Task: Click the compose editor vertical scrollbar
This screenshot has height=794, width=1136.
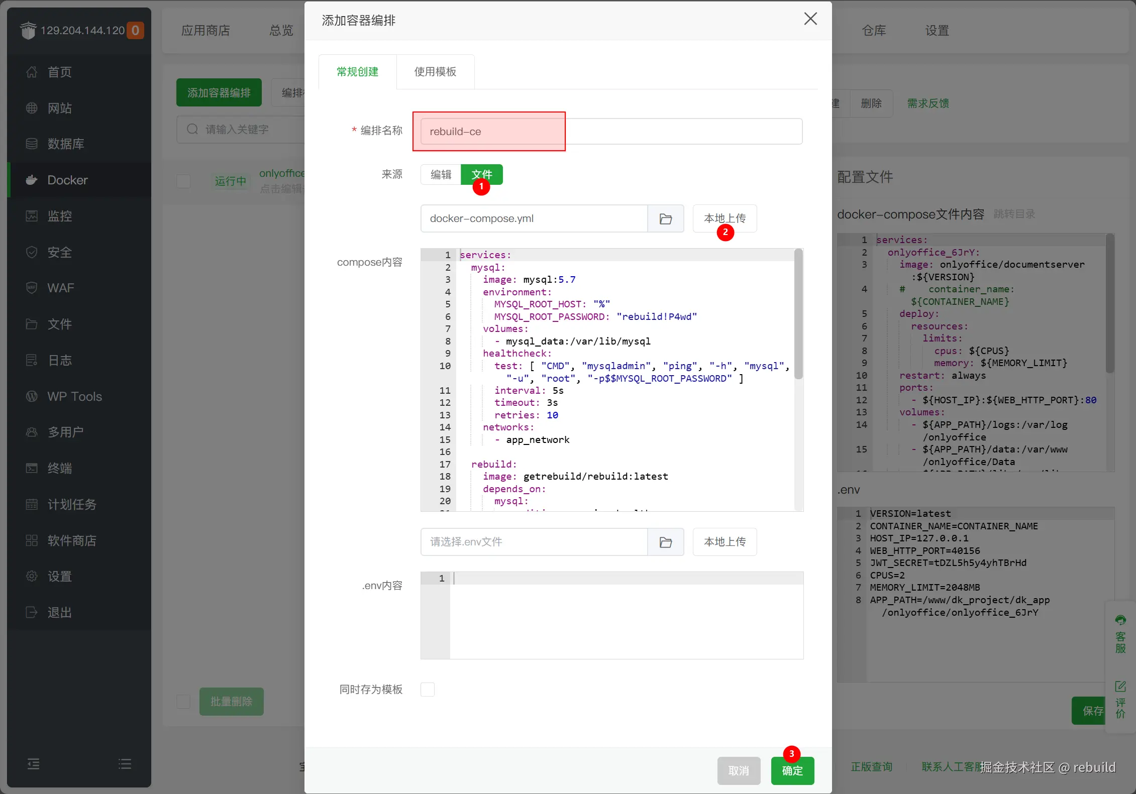Action: pos(798,314)
